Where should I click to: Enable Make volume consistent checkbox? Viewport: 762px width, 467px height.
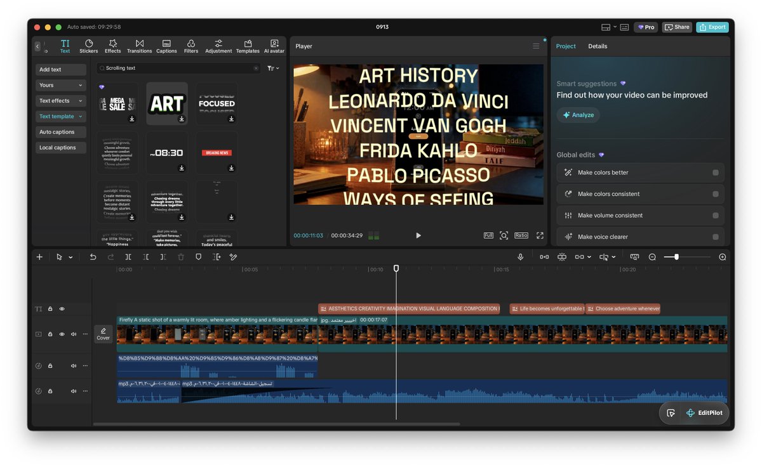pyautogui.click(x=716, y=216)
